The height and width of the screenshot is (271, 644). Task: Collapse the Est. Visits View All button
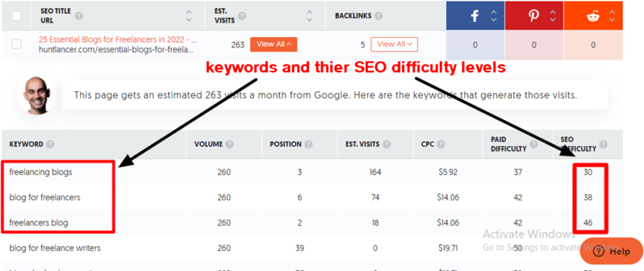click(273, 44)
